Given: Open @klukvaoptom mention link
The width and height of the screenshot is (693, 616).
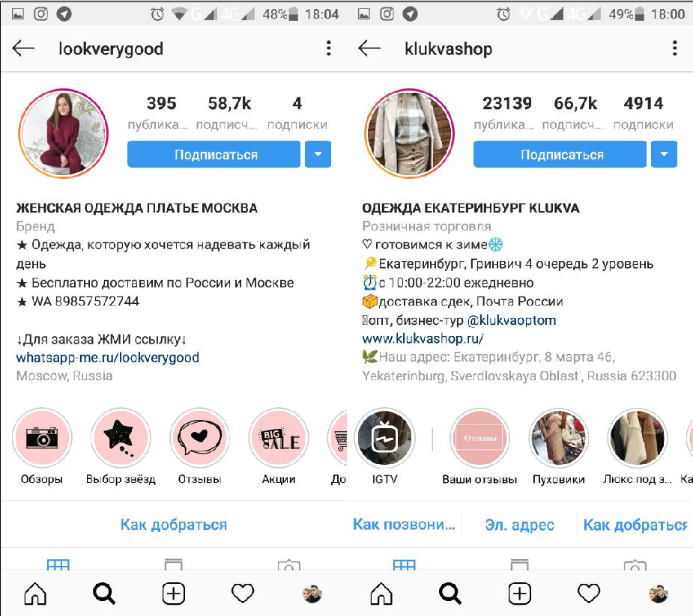Looking at the screenshot, I should point(512,320).
